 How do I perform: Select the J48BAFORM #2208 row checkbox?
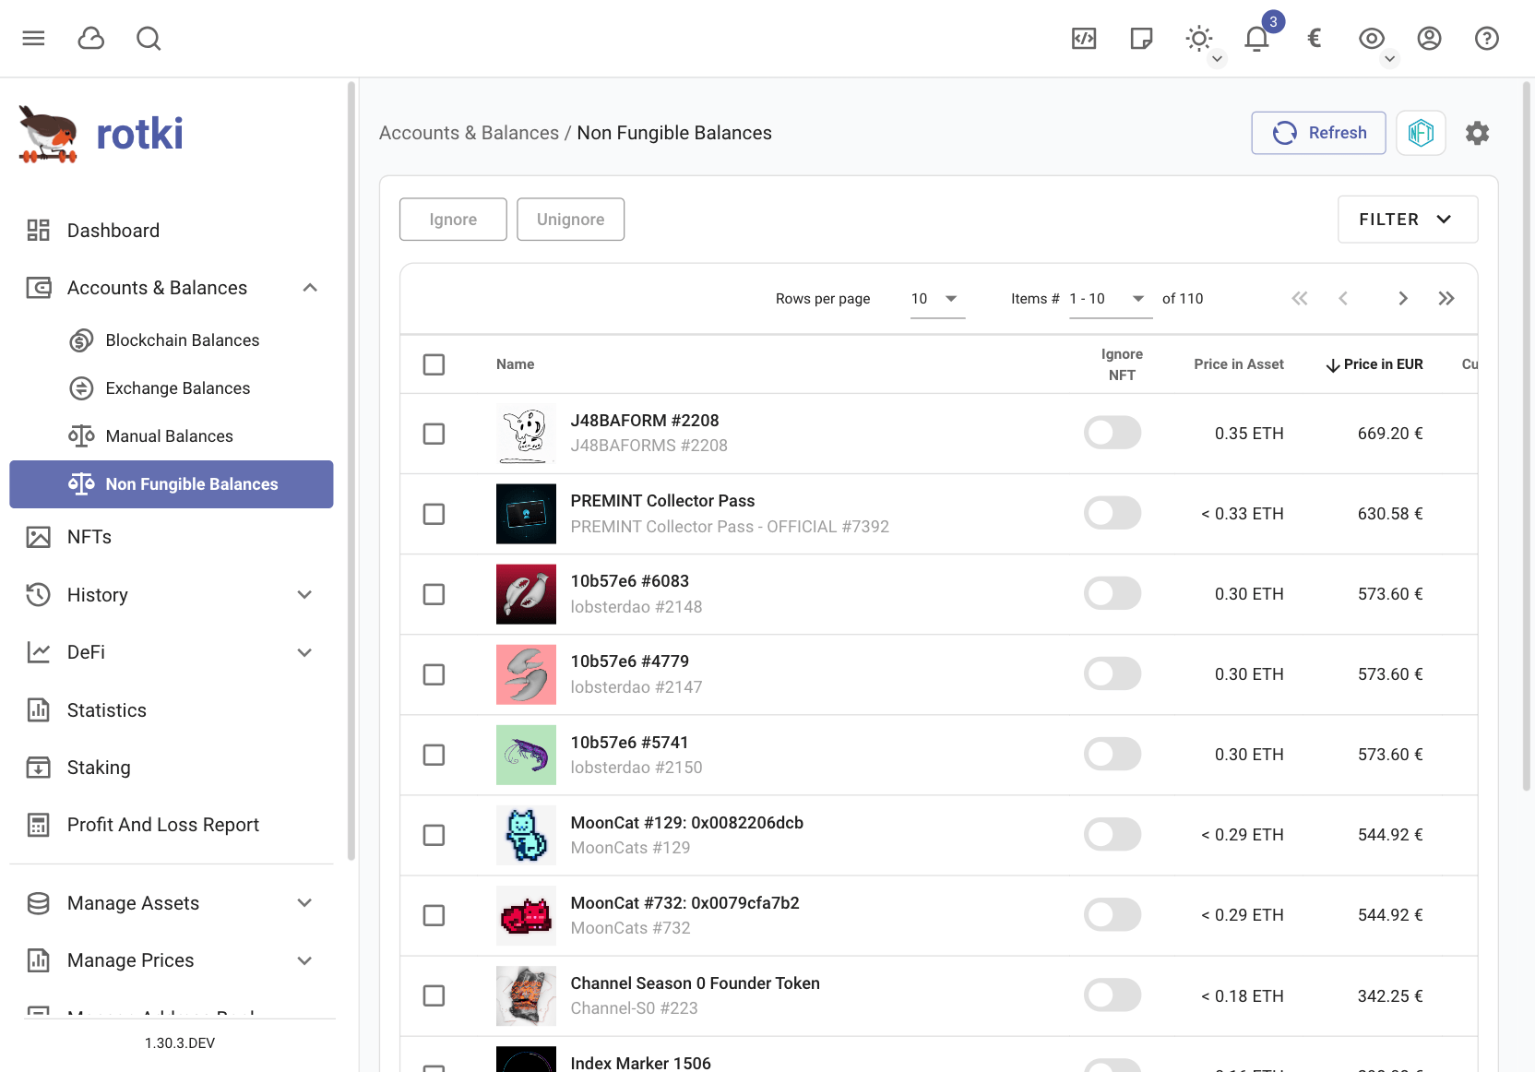tap(434, 434)
